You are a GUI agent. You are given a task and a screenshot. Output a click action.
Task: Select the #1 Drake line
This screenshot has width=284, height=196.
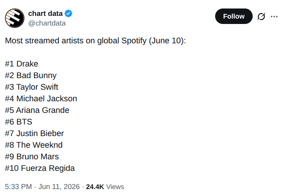[22, 64]
